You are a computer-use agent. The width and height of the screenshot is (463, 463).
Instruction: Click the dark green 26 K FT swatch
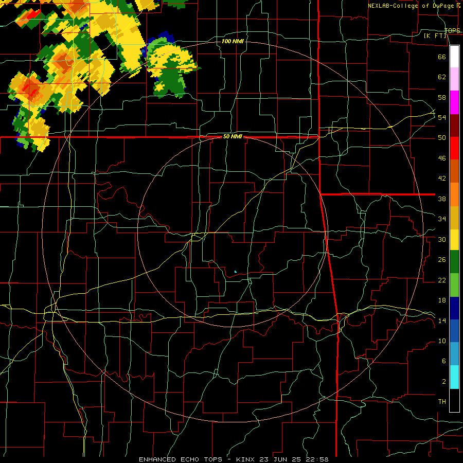tap(454, 262)
